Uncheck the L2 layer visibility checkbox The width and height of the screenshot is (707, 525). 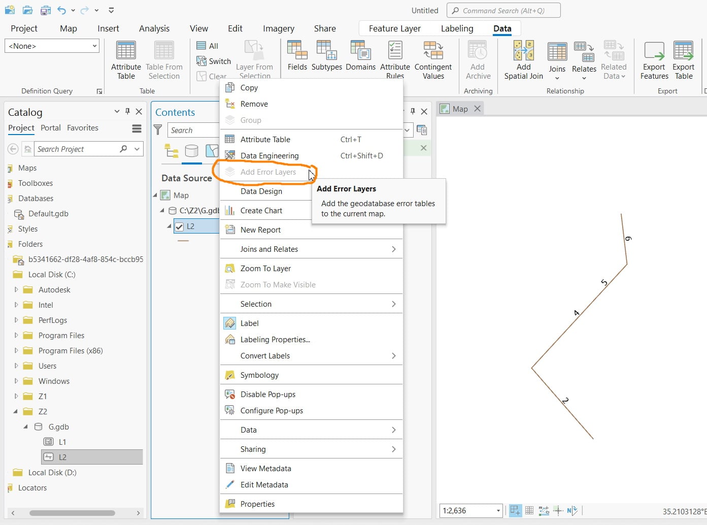click(179, 226)
